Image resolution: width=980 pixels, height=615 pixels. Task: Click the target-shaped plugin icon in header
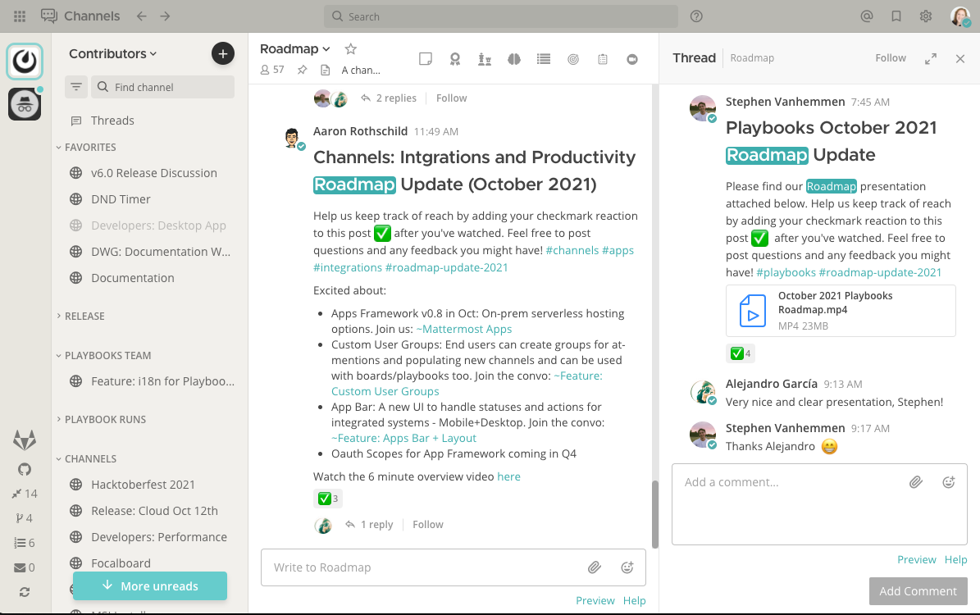click(573, 58)
